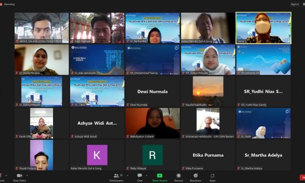Select Sr_Dinda Fitriana video tile
The height and width of the screenshot is (183, 305).
coord(42,59)
